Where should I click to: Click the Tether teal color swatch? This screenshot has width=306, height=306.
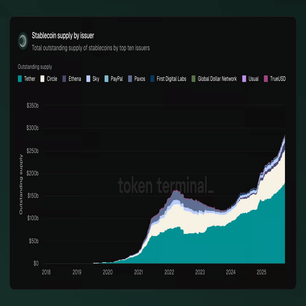20,79
